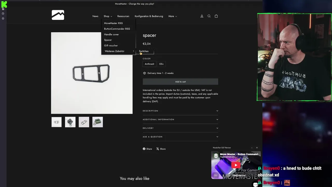The image size is (332, 187).
Task: Choose Spacer in Shop menu
Action: [108, 40]
